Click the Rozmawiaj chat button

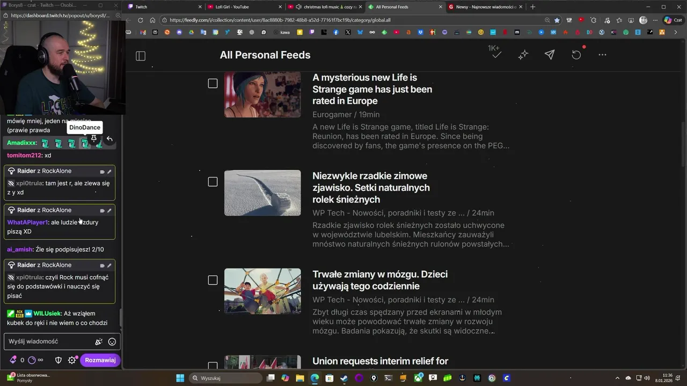100,360
